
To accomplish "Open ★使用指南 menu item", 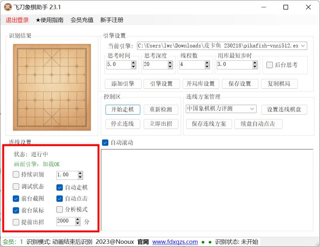I will (x=49, y=20).
